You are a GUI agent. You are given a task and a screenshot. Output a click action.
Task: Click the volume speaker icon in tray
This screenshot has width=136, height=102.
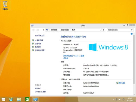tap(120, 99)
